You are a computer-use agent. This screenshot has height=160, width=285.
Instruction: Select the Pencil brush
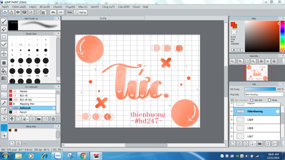(x=32, y=112)
